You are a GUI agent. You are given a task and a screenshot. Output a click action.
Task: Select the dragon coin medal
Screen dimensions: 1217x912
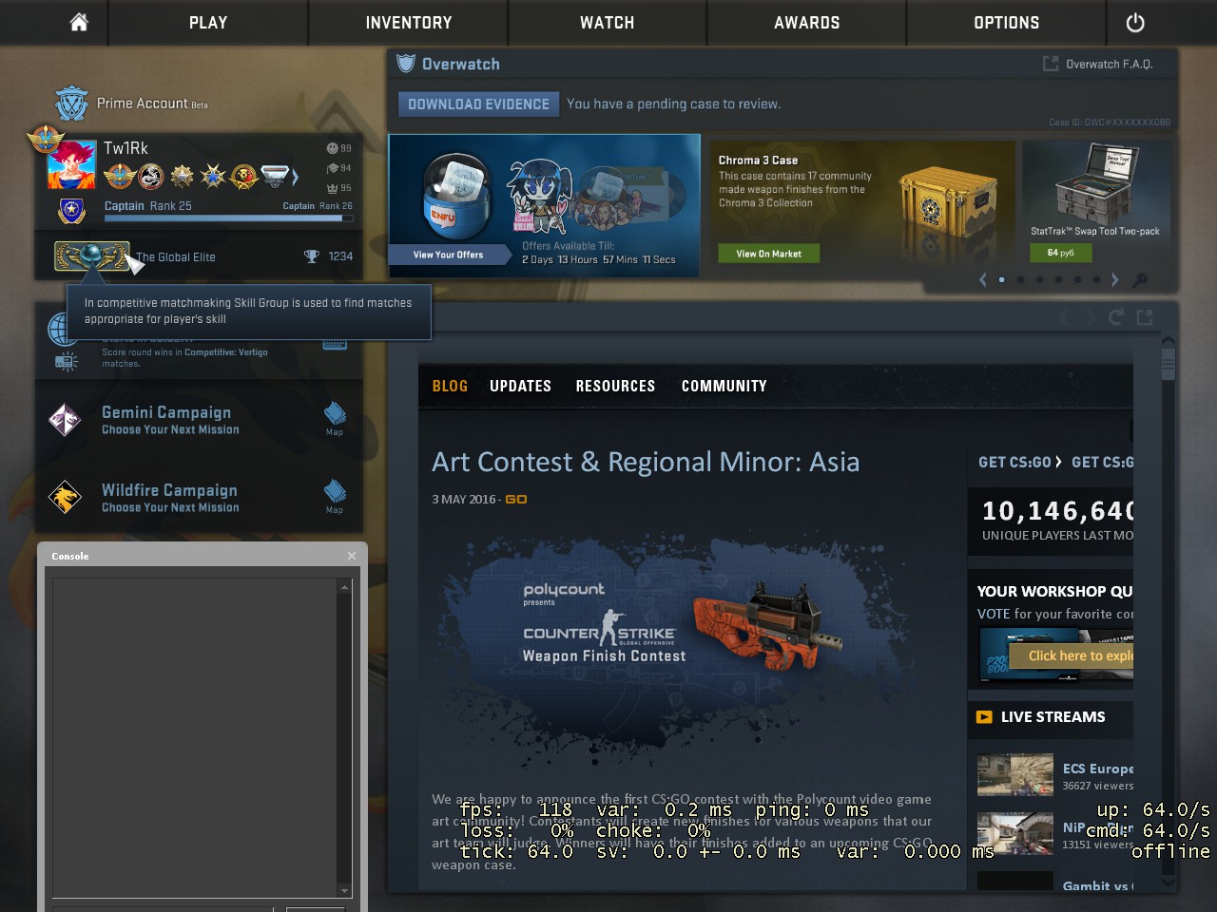point(151,176)
